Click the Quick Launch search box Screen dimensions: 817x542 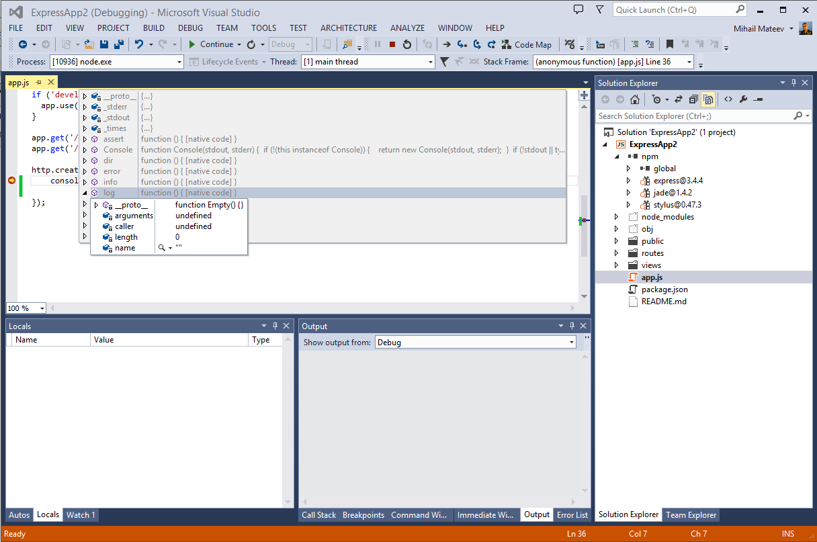[680, 9]
